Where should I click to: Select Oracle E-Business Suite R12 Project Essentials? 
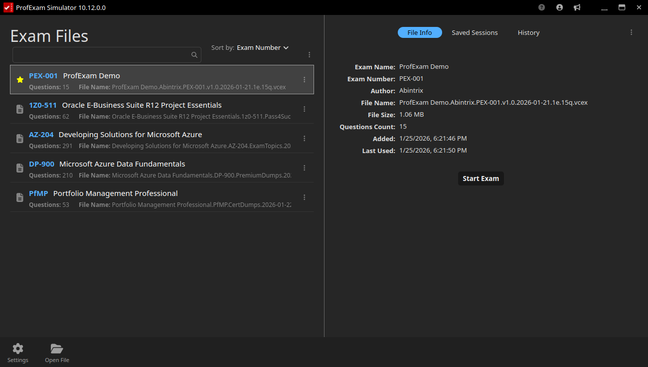coord(142,105)
